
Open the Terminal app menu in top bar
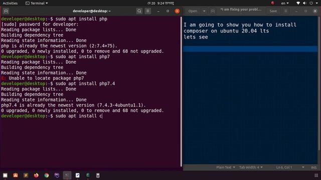click(x=37, y=3)
